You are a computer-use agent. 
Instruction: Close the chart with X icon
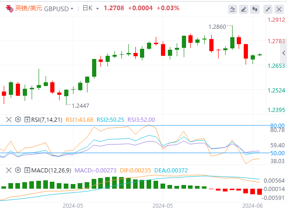pyautogui.click(x=279, y=9)
